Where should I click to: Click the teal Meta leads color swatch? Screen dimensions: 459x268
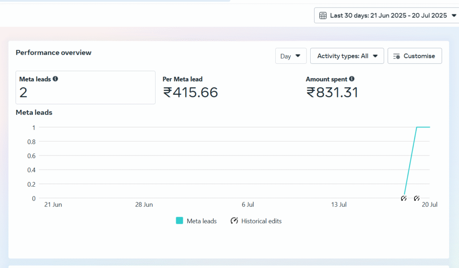coord(179,221)
